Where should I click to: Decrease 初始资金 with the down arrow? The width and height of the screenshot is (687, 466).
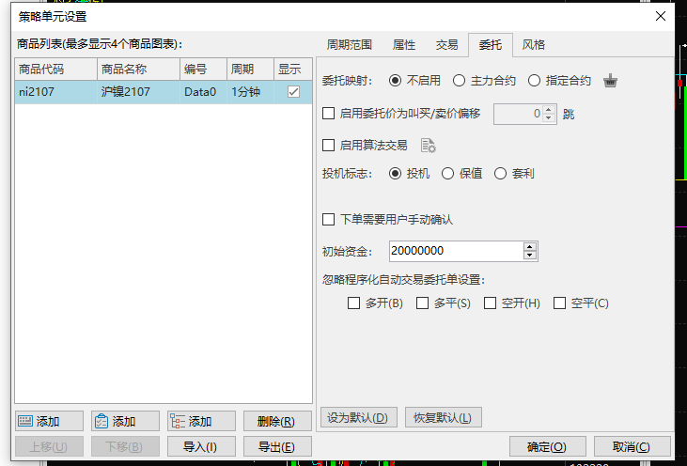point(530,256)
